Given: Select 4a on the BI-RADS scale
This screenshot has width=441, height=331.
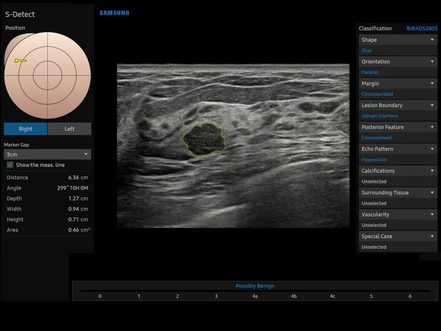Looking at the screenshot, I should click(255, 296).
